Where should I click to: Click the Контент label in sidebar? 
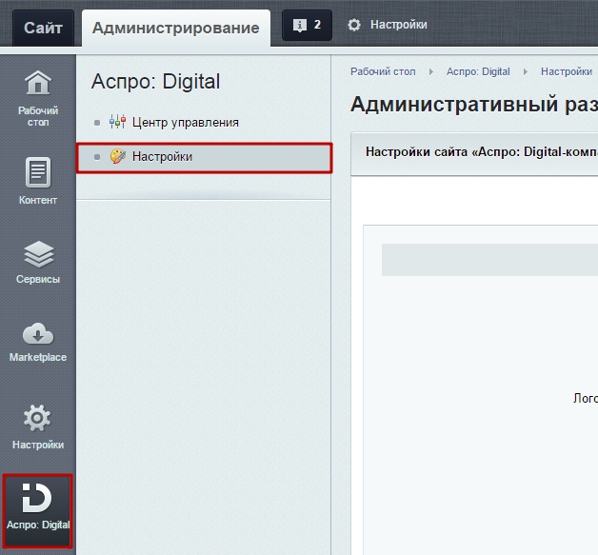click(x=38, y=200)
